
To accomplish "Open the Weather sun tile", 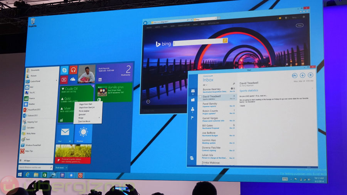I will 83,134.
